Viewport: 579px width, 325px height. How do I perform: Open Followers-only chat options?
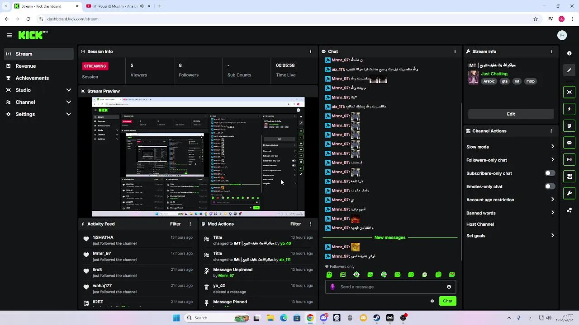(510, 160)
